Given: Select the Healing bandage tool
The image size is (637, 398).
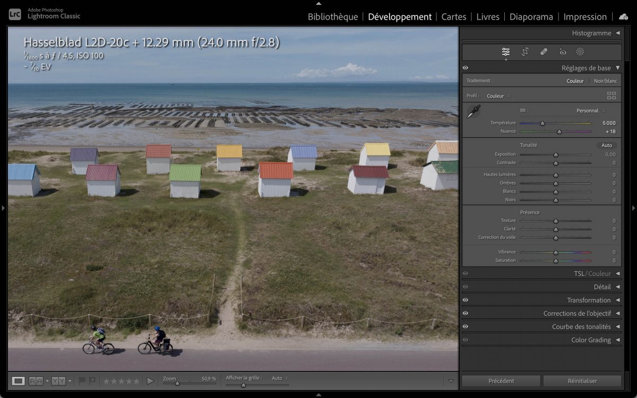Looking at the screenshot, I should coord(544,52).
